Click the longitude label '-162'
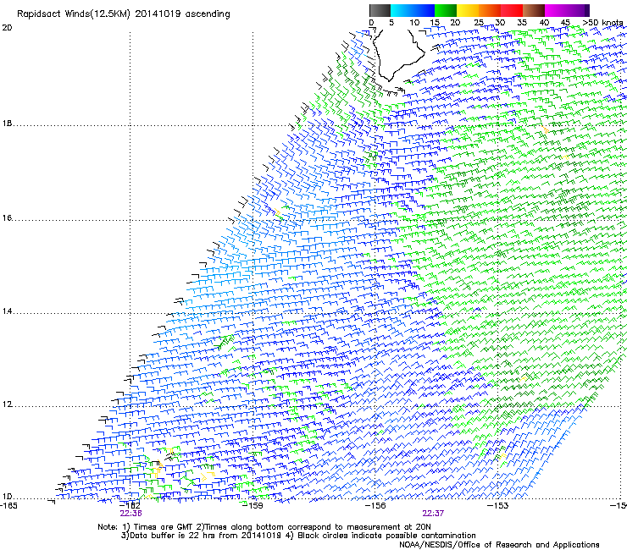Screen dimensions: 627x550 130,506
